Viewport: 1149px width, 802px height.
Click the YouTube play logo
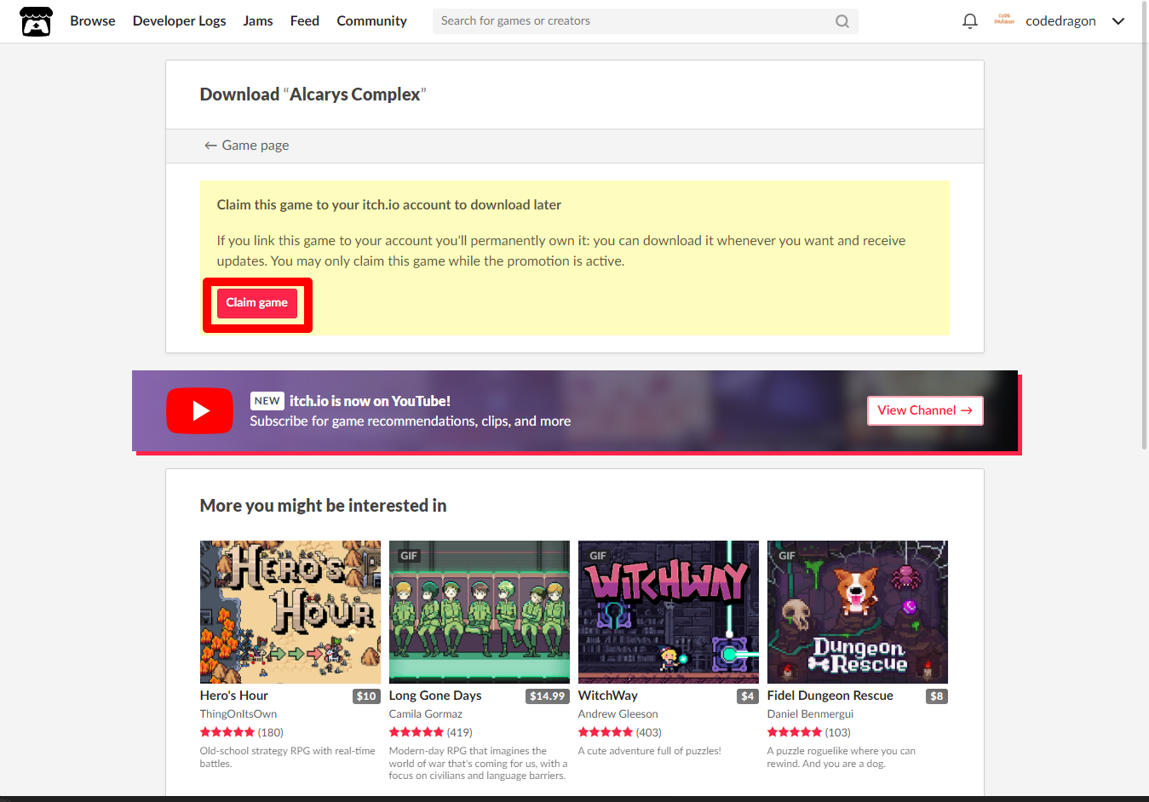(x=199, y=410)
